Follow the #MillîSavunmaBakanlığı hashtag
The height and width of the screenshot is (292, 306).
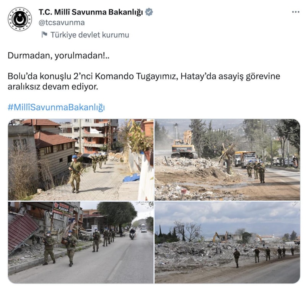[56, 107]
